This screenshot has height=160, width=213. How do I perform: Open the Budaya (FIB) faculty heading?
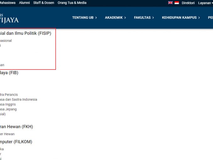[9, 73]
